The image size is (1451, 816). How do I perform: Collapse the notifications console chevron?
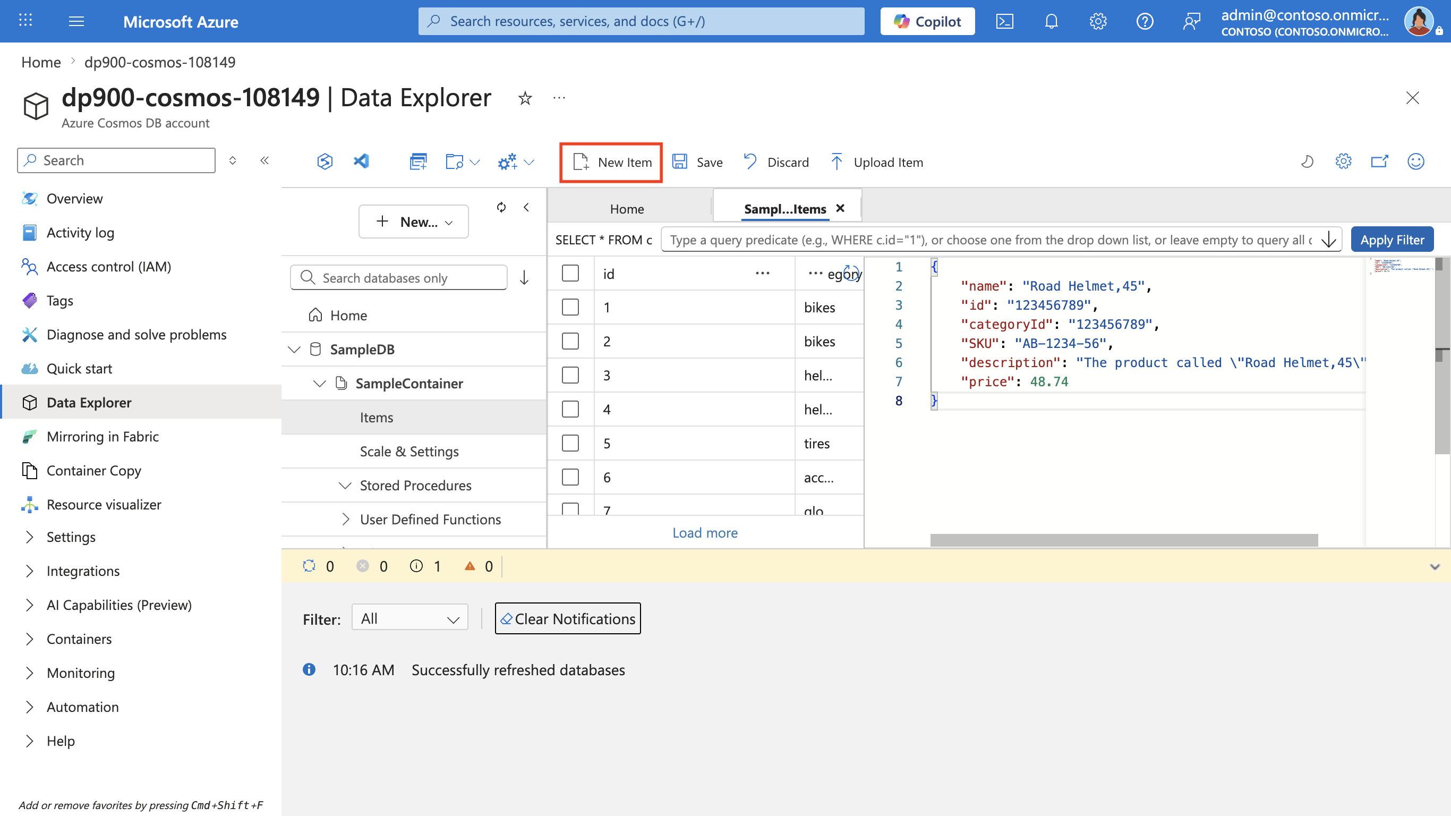(1435, 566)
